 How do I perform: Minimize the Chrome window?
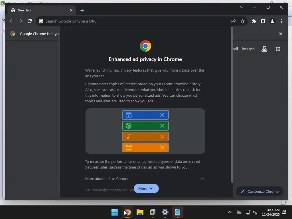pos(255,7)
